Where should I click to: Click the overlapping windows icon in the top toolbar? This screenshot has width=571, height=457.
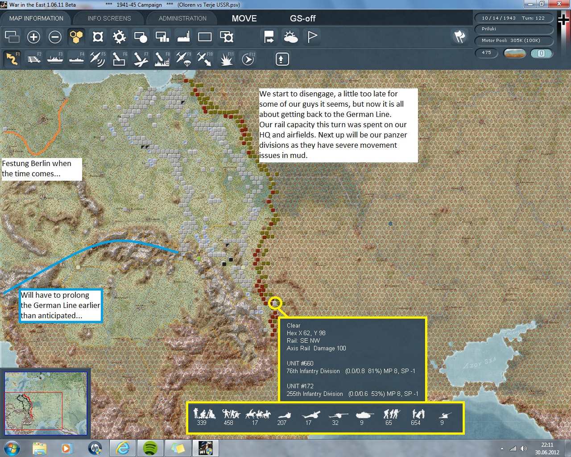pyautogui.click(x=12, y=37)
